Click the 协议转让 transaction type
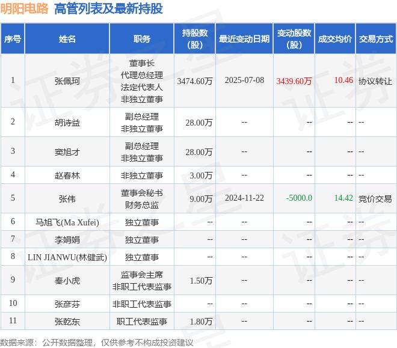This screenshot has height=348, width=397. click(x=375, y=81)
